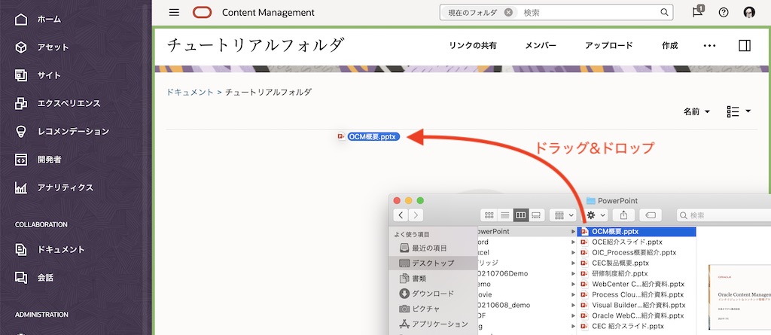Select アナリティクス in the sidebar
The width and height of the screenshot is (771, 335).
coord(66,187)
